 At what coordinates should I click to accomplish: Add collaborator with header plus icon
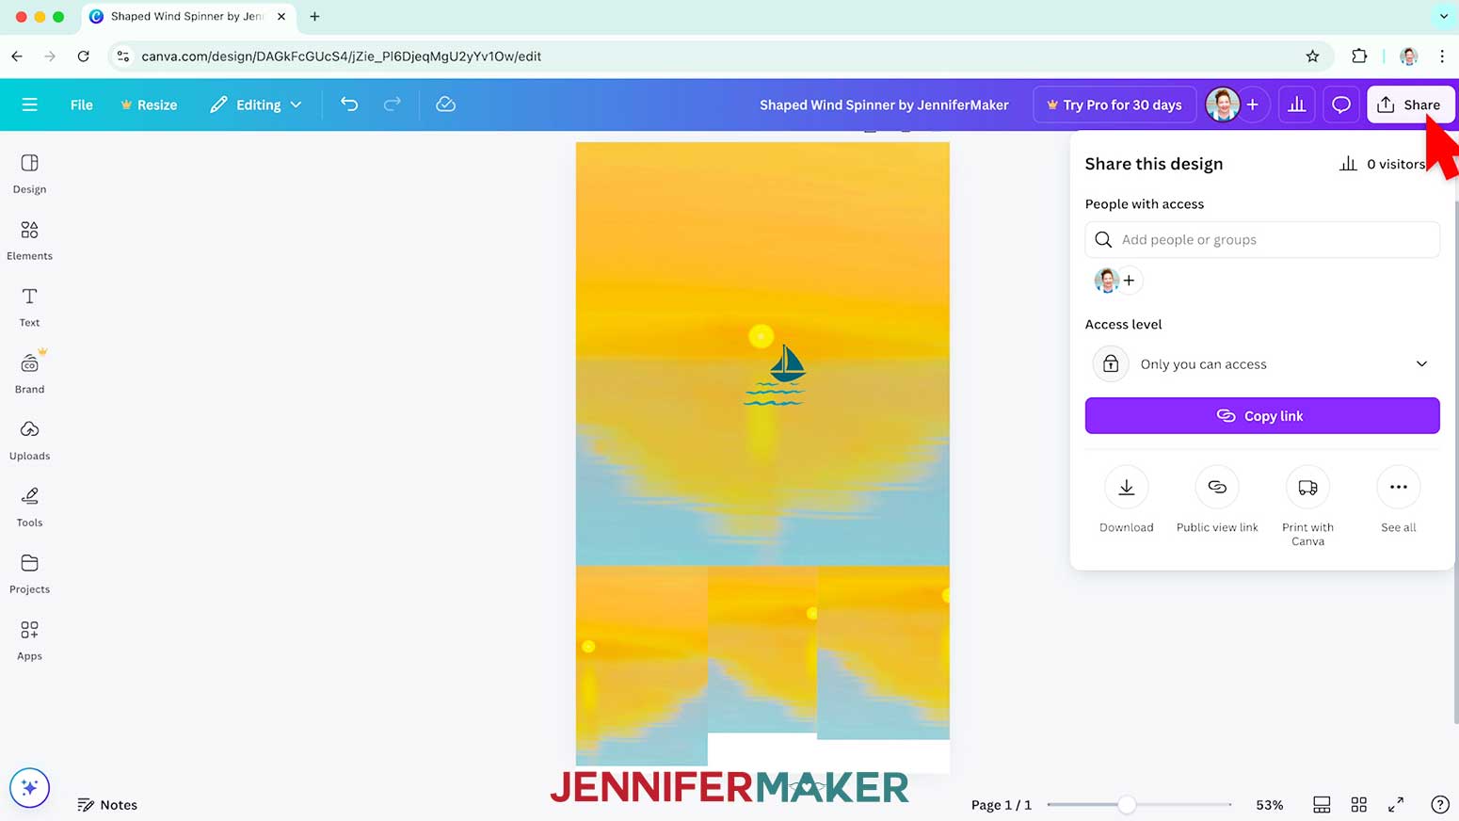point(1253,105)
